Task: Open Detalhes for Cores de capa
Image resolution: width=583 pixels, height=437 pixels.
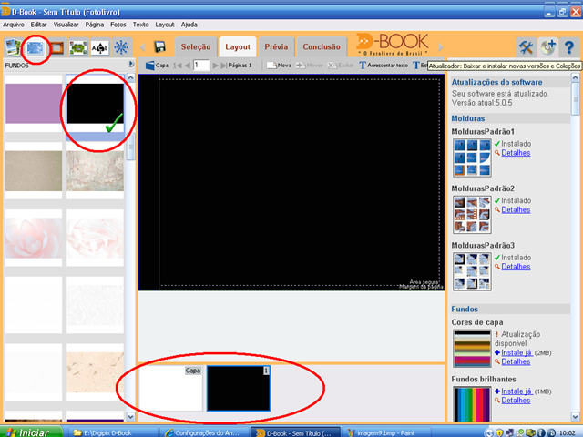Action: click(516, 361)
